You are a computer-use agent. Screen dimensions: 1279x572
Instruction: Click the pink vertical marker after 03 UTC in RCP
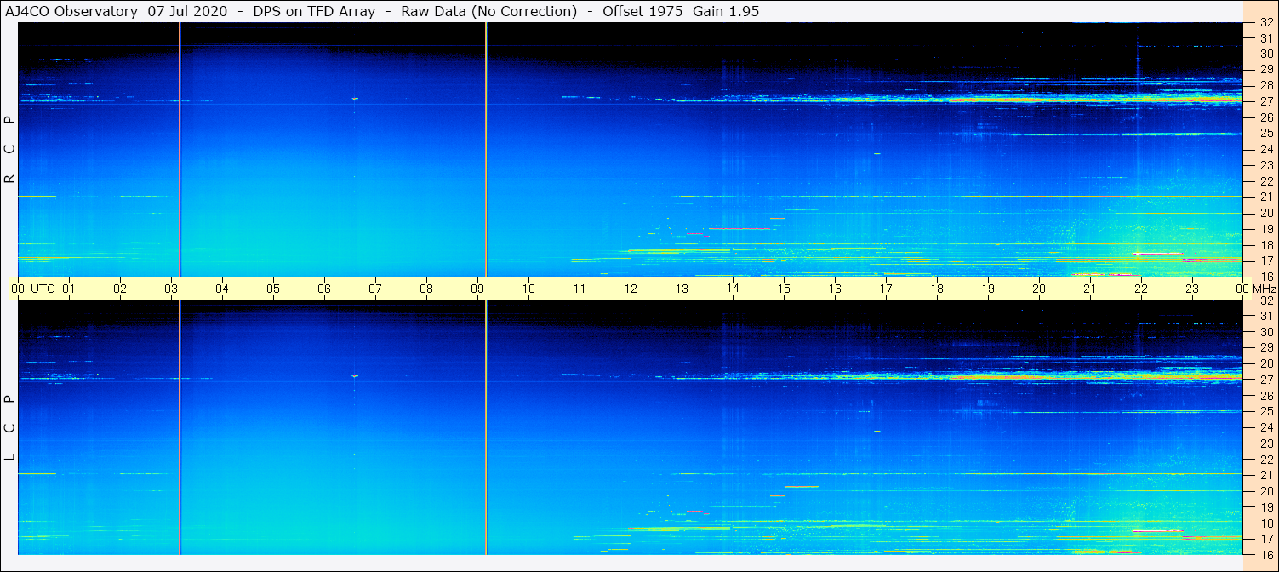[x=180, y=150]
